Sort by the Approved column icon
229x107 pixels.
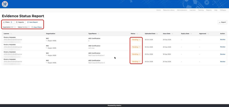208,34
